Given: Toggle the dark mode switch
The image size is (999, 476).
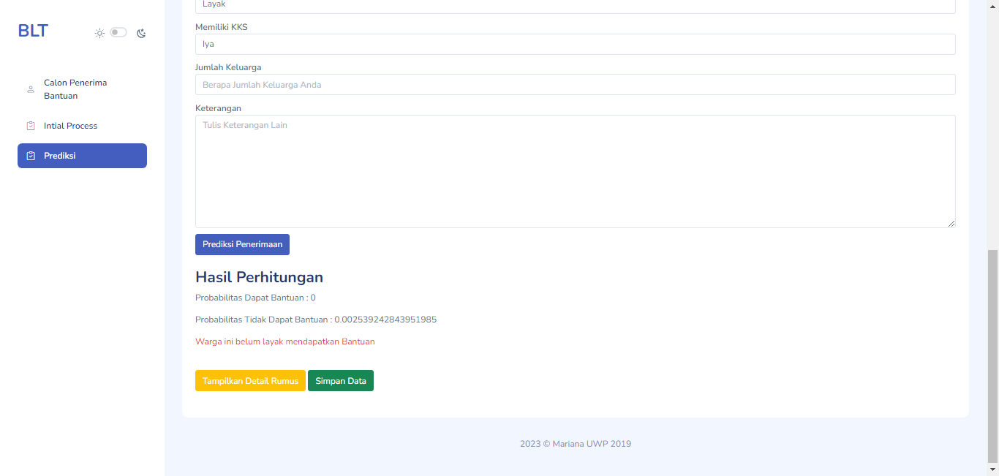Looking at the screenshot, I should click(118, 32).
